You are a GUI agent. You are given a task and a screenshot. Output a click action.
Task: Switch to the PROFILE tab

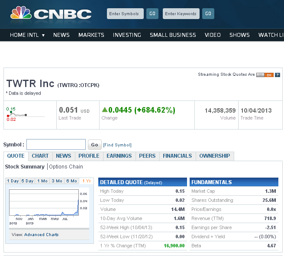point(89,156)
